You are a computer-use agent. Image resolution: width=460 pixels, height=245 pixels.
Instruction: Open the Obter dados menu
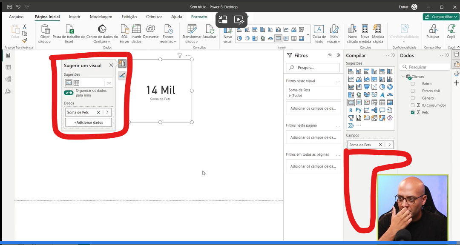(45, 34)
